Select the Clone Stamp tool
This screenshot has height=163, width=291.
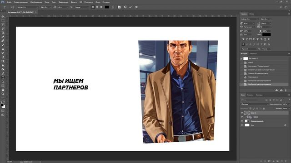point(3,49)
